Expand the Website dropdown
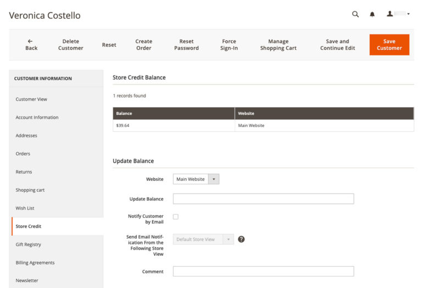The height and width of the screenshot is (288, 422). point(196,179)
